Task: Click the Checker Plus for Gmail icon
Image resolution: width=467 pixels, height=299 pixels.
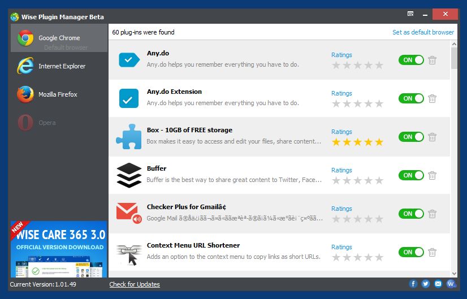Action: coord(129,213)
